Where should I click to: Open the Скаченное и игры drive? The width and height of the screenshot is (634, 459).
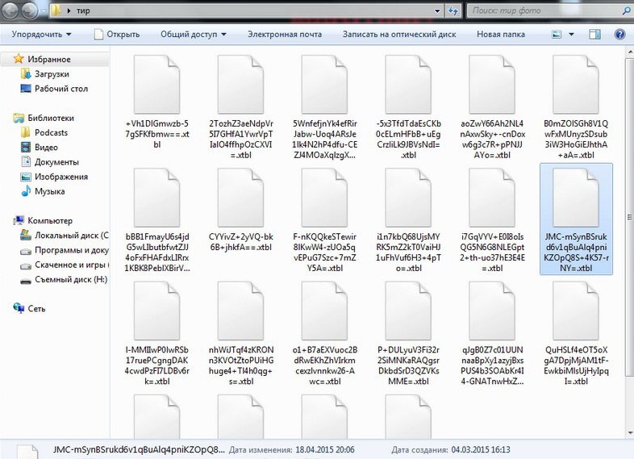[x=71, y=265]
